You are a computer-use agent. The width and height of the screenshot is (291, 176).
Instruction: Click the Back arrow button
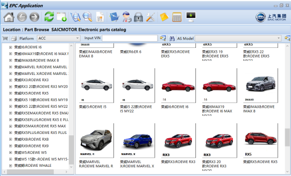pyautogui.click(x=22, y=17)
